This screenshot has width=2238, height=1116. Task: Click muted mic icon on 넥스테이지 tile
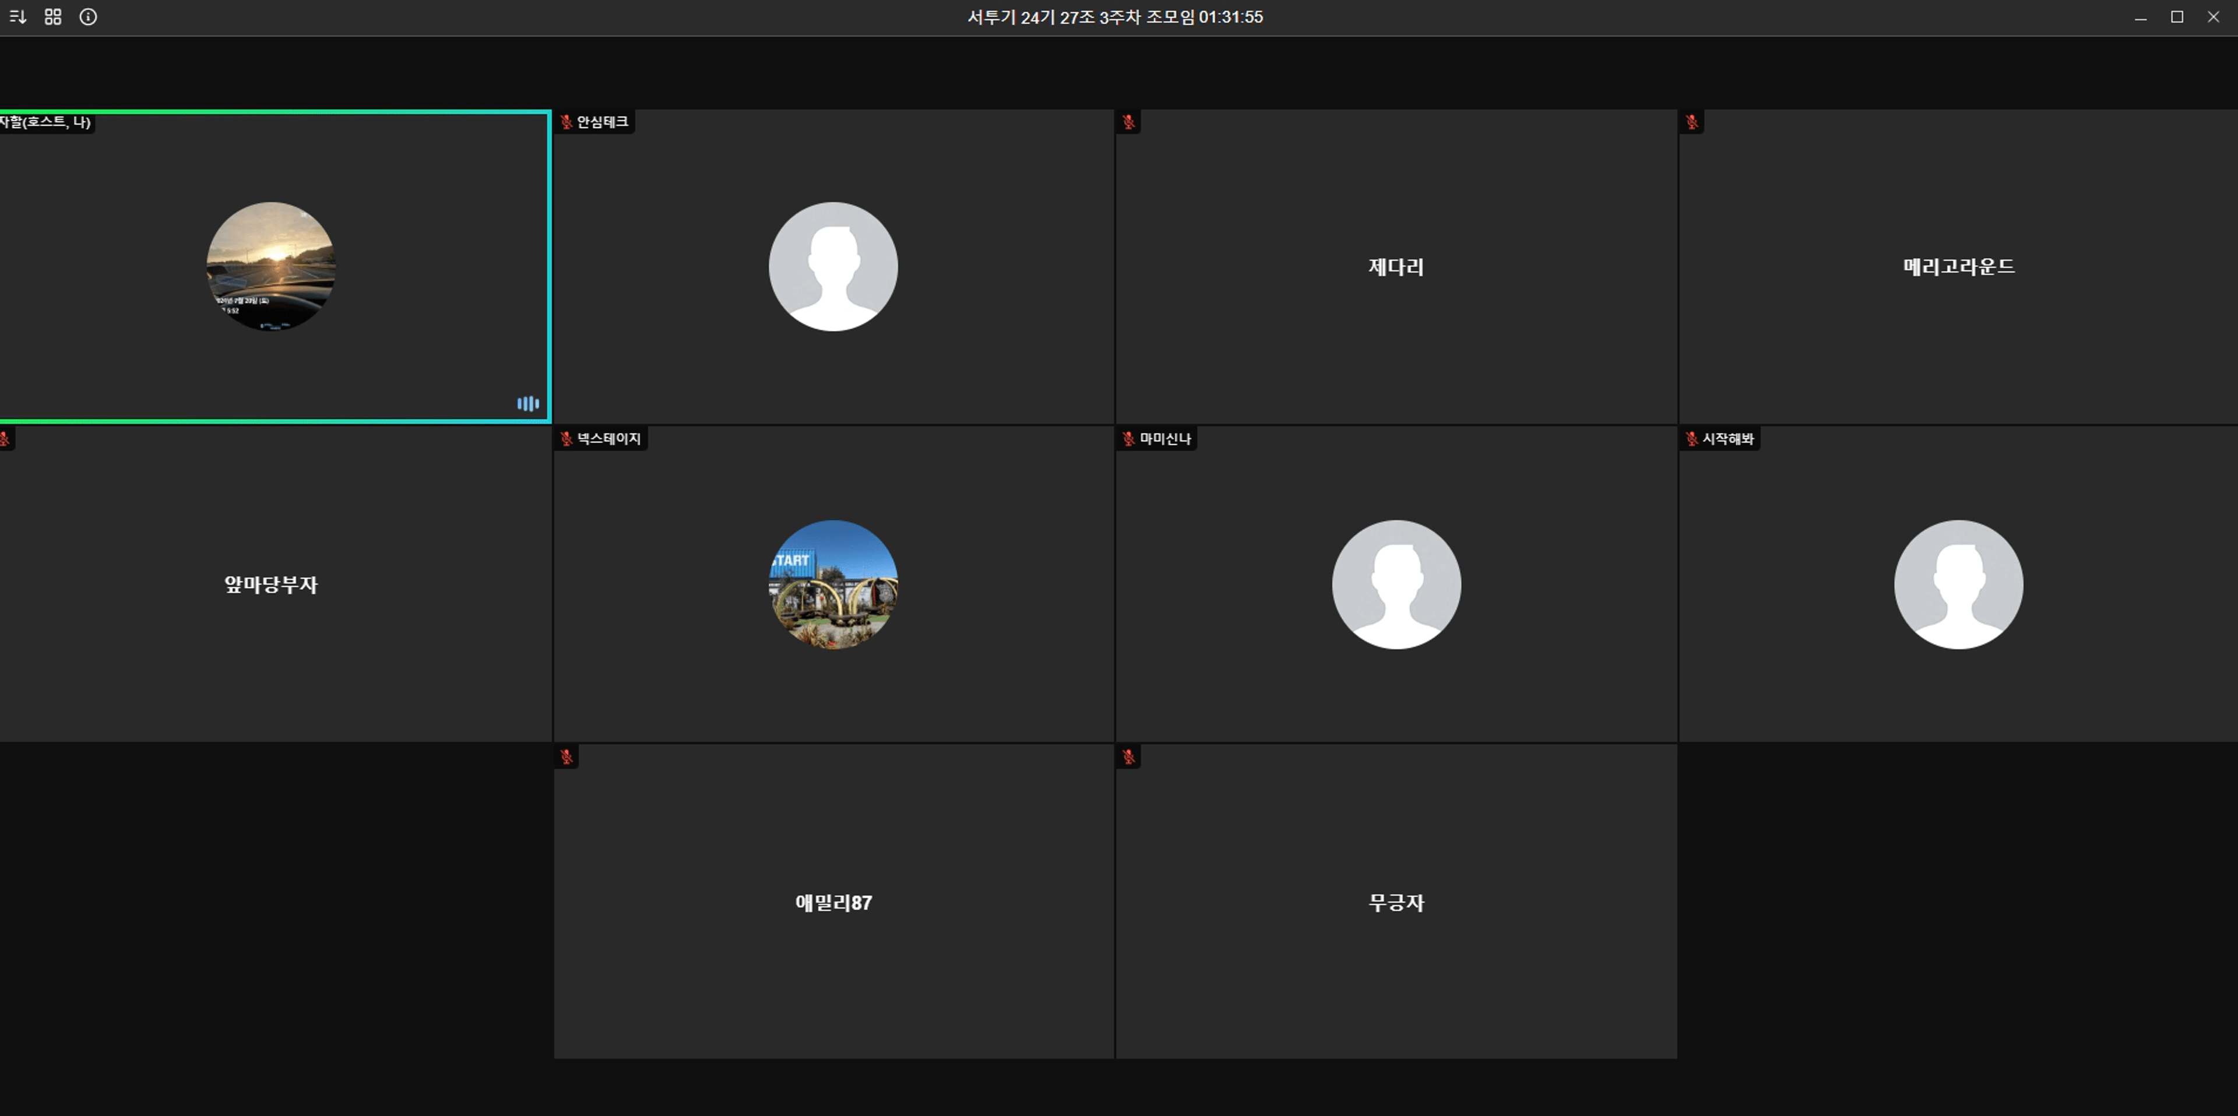(566, 439)
